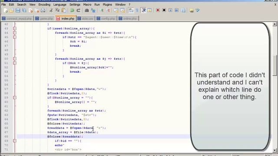Viewport: 278px width, 156px height.
Task: Collapse the if block at line 45
Action: click(x=15, y=37)
